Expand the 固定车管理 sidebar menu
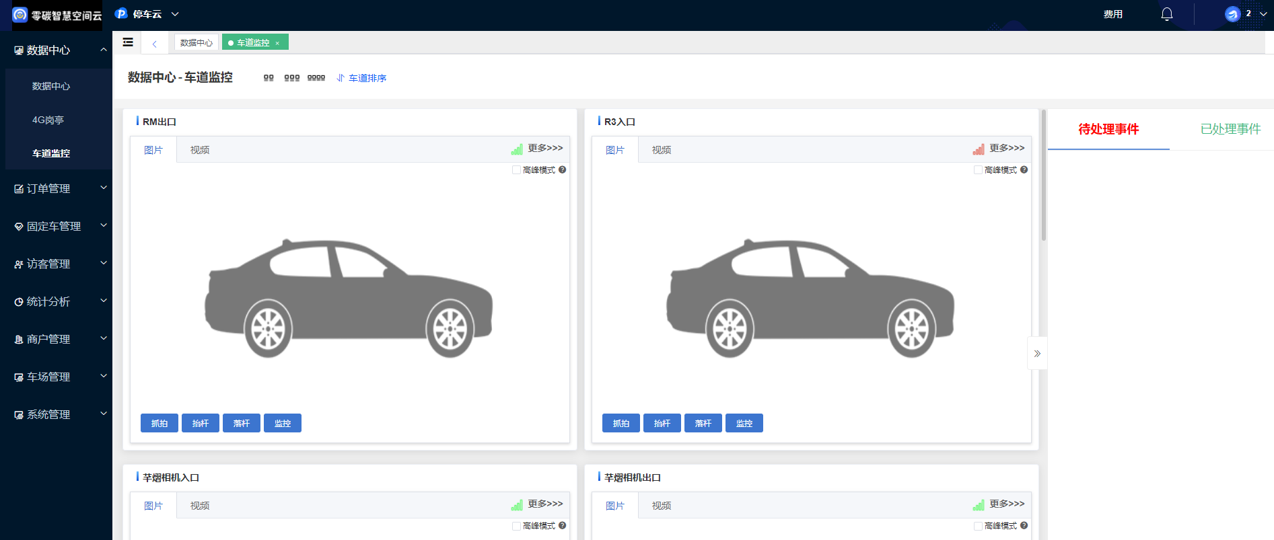 (56, 226)
